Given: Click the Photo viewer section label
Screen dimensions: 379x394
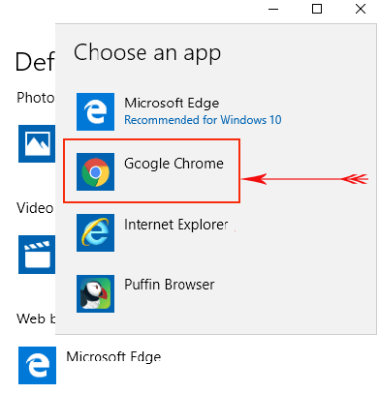Looking at the screenshot, I should [x=36, y=98].
